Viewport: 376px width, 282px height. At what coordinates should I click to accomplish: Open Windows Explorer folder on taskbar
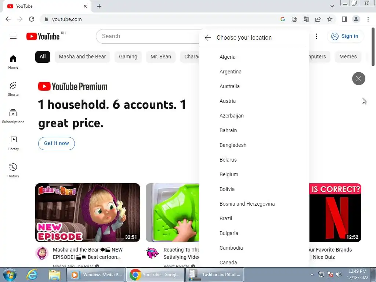(55, 275)
